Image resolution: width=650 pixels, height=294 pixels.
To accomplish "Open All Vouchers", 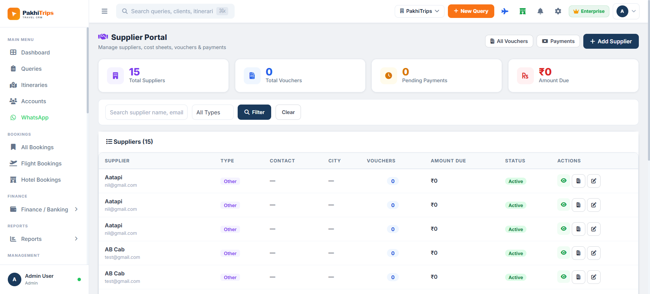I will coord(509,41).
